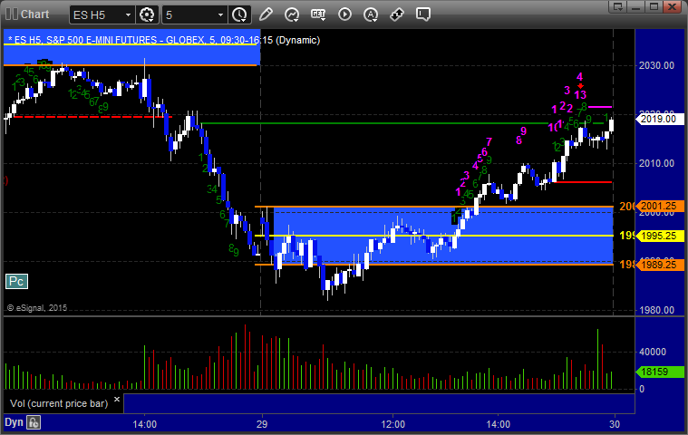Open symbol settings gear next to ES H5
688x435 pixels.
tap(146, 14)
